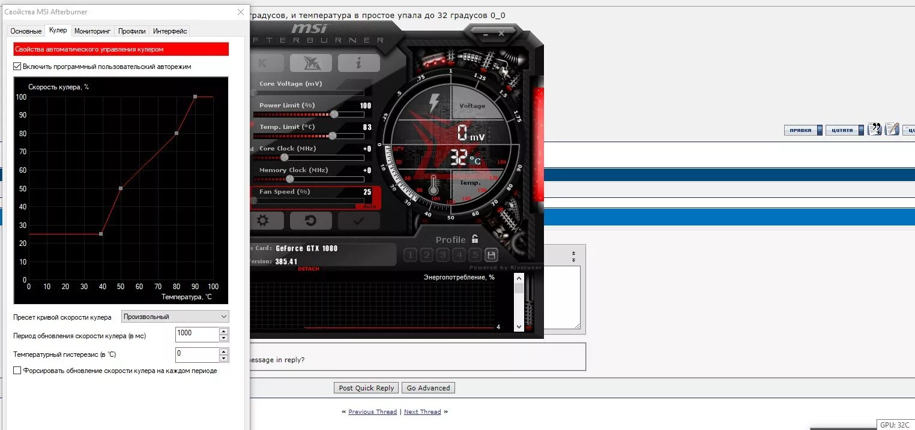915x430 pixels.
Task: Click the Core Clock slider handle
Action: (284, 157)
